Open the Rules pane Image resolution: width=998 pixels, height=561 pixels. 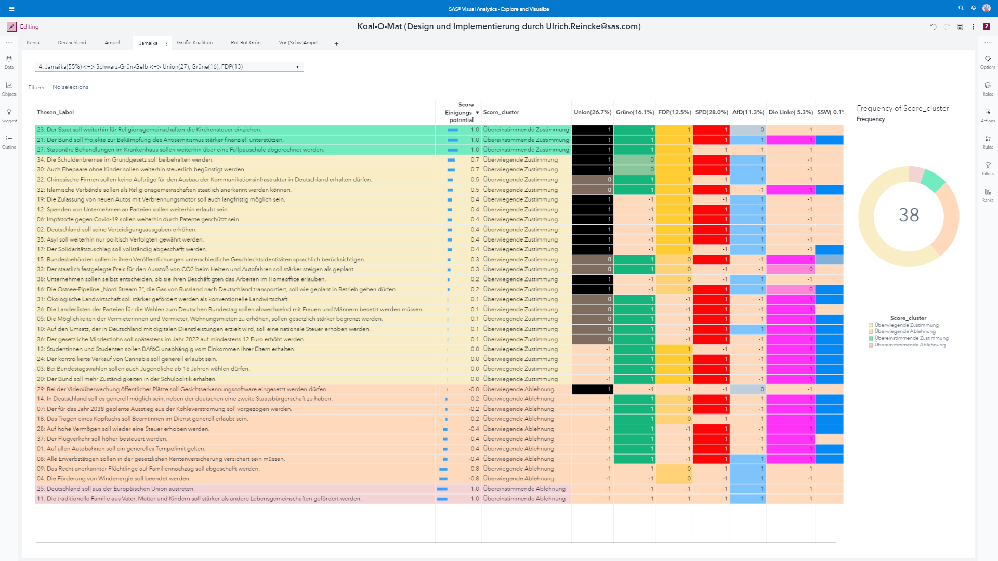(x=988, y=142)
